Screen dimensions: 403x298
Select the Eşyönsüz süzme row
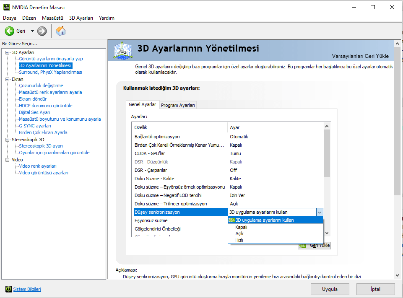point(181,220)
